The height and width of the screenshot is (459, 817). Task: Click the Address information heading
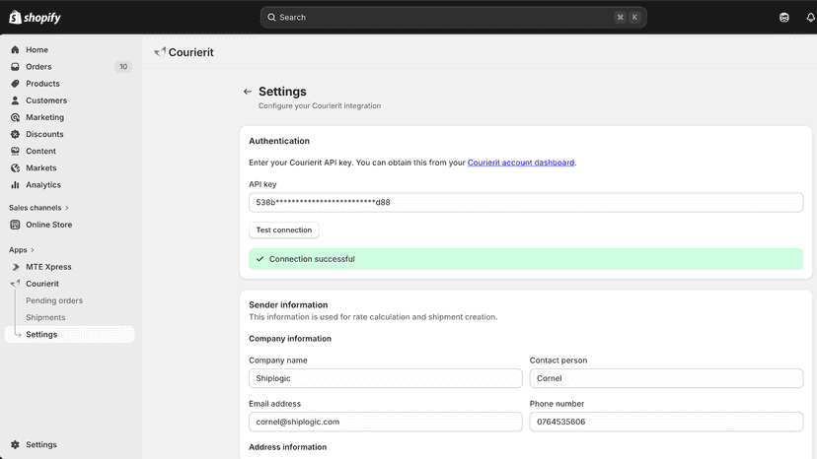tap(287, 447)
